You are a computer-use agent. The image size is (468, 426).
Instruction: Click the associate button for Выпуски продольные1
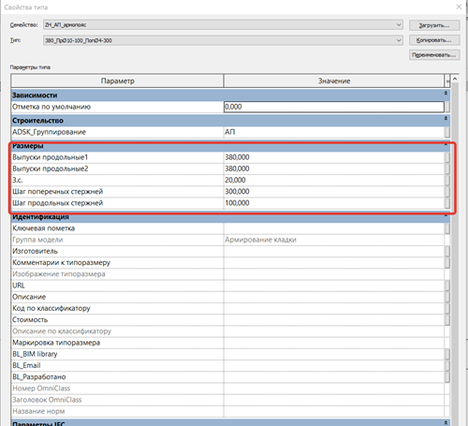point(447,157)
